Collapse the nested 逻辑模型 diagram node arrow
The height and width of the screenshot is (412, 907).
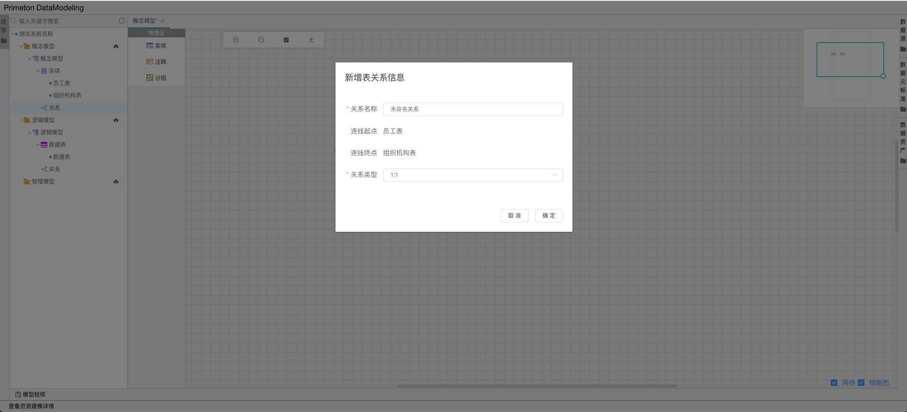(29, 132)
